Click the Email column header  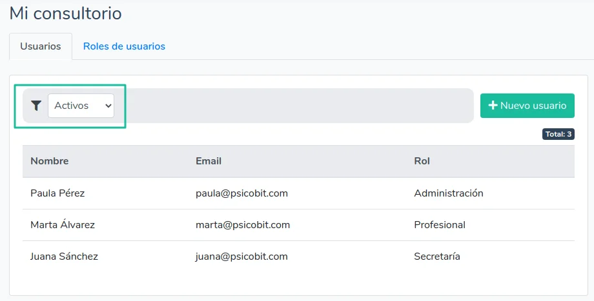[x=209, y=161]
